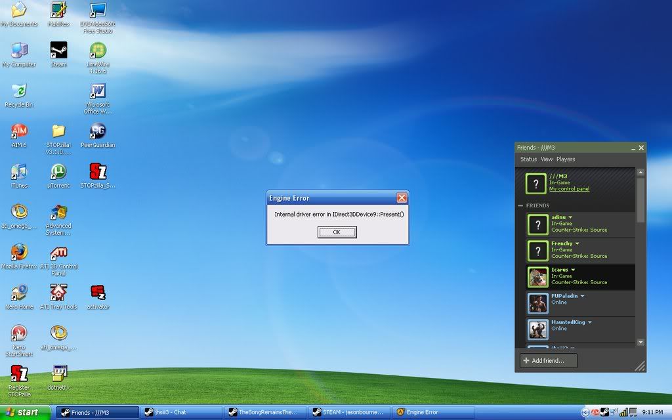
Task: Close the Engine Error dialog
Action: click(x=402, y=198)
